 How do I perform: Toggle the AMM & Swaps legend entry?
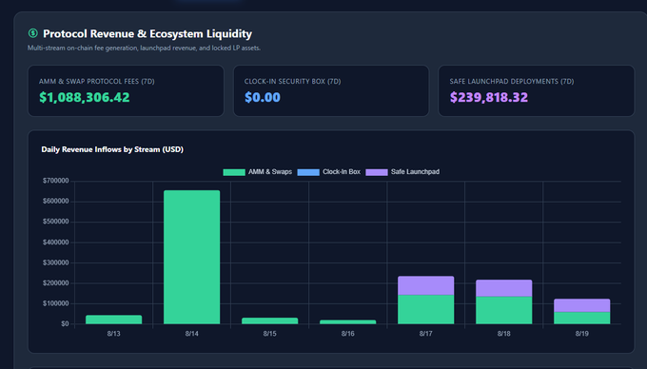tap(258, 172)
